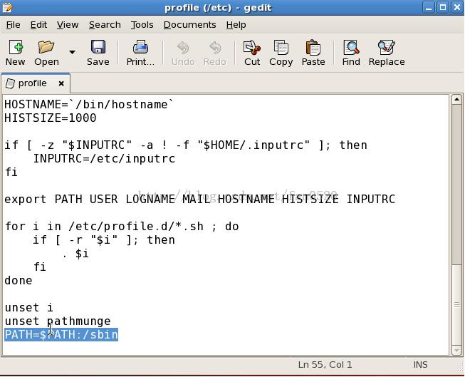Click the vertical scrollbar thumb

(456, 305)
